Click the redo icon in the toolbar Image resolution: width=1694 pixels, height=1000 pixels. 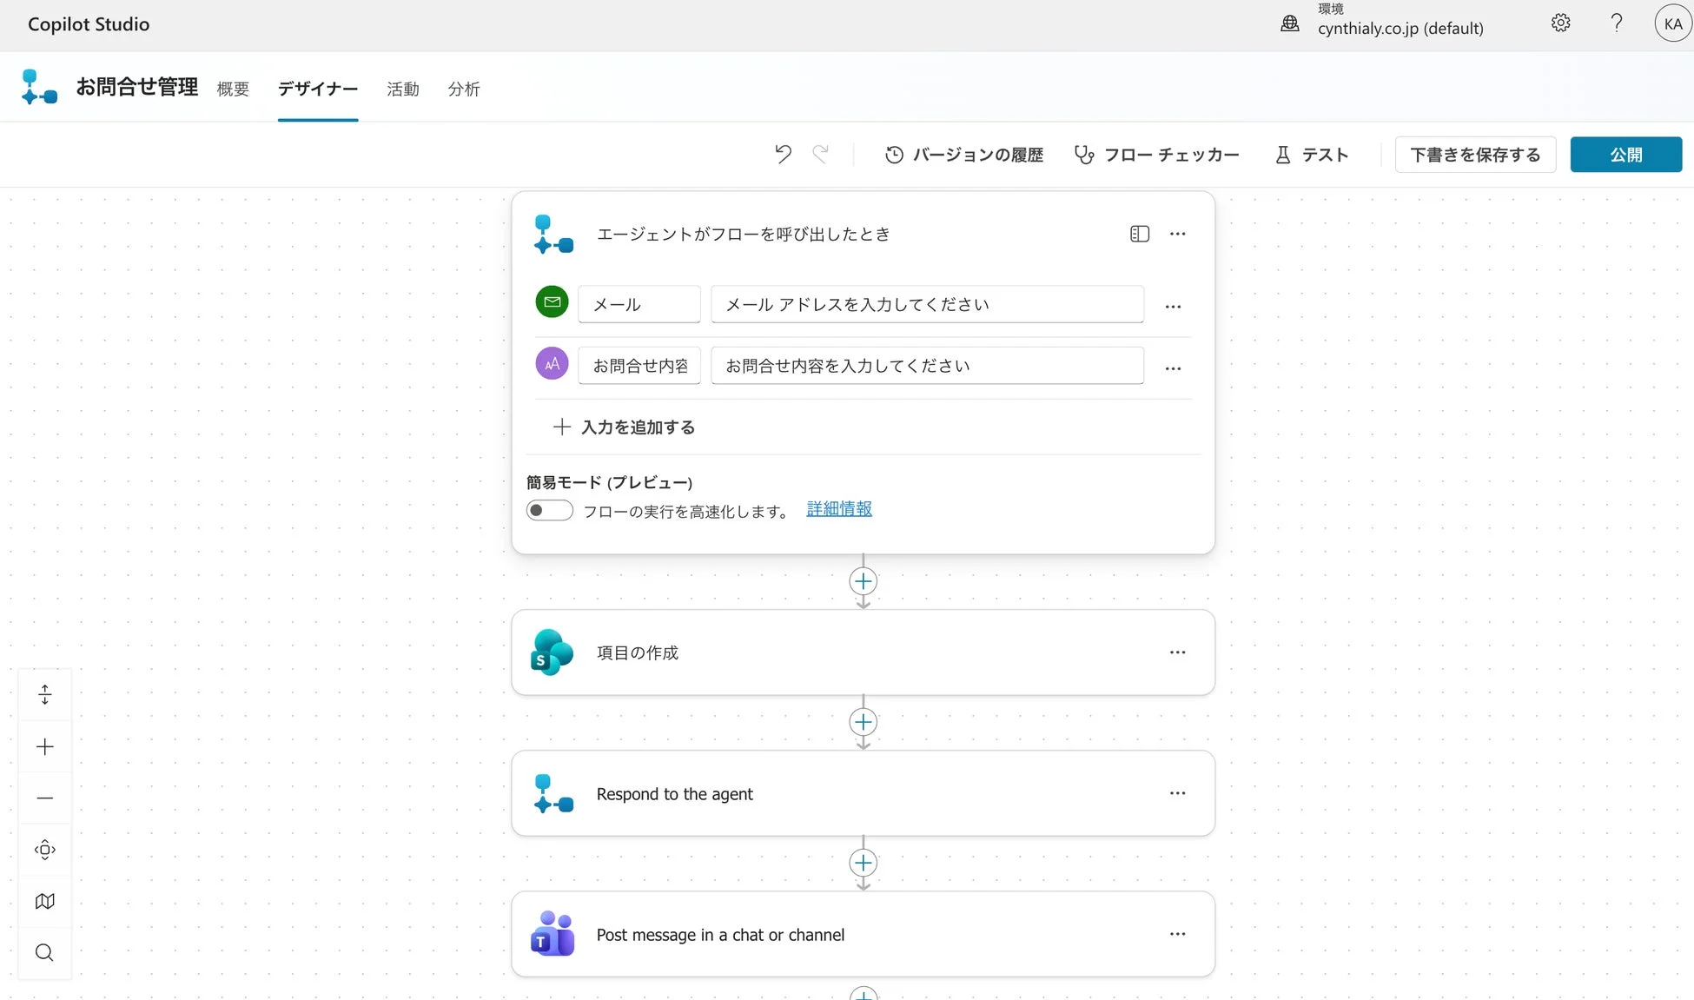pos(821,154)
